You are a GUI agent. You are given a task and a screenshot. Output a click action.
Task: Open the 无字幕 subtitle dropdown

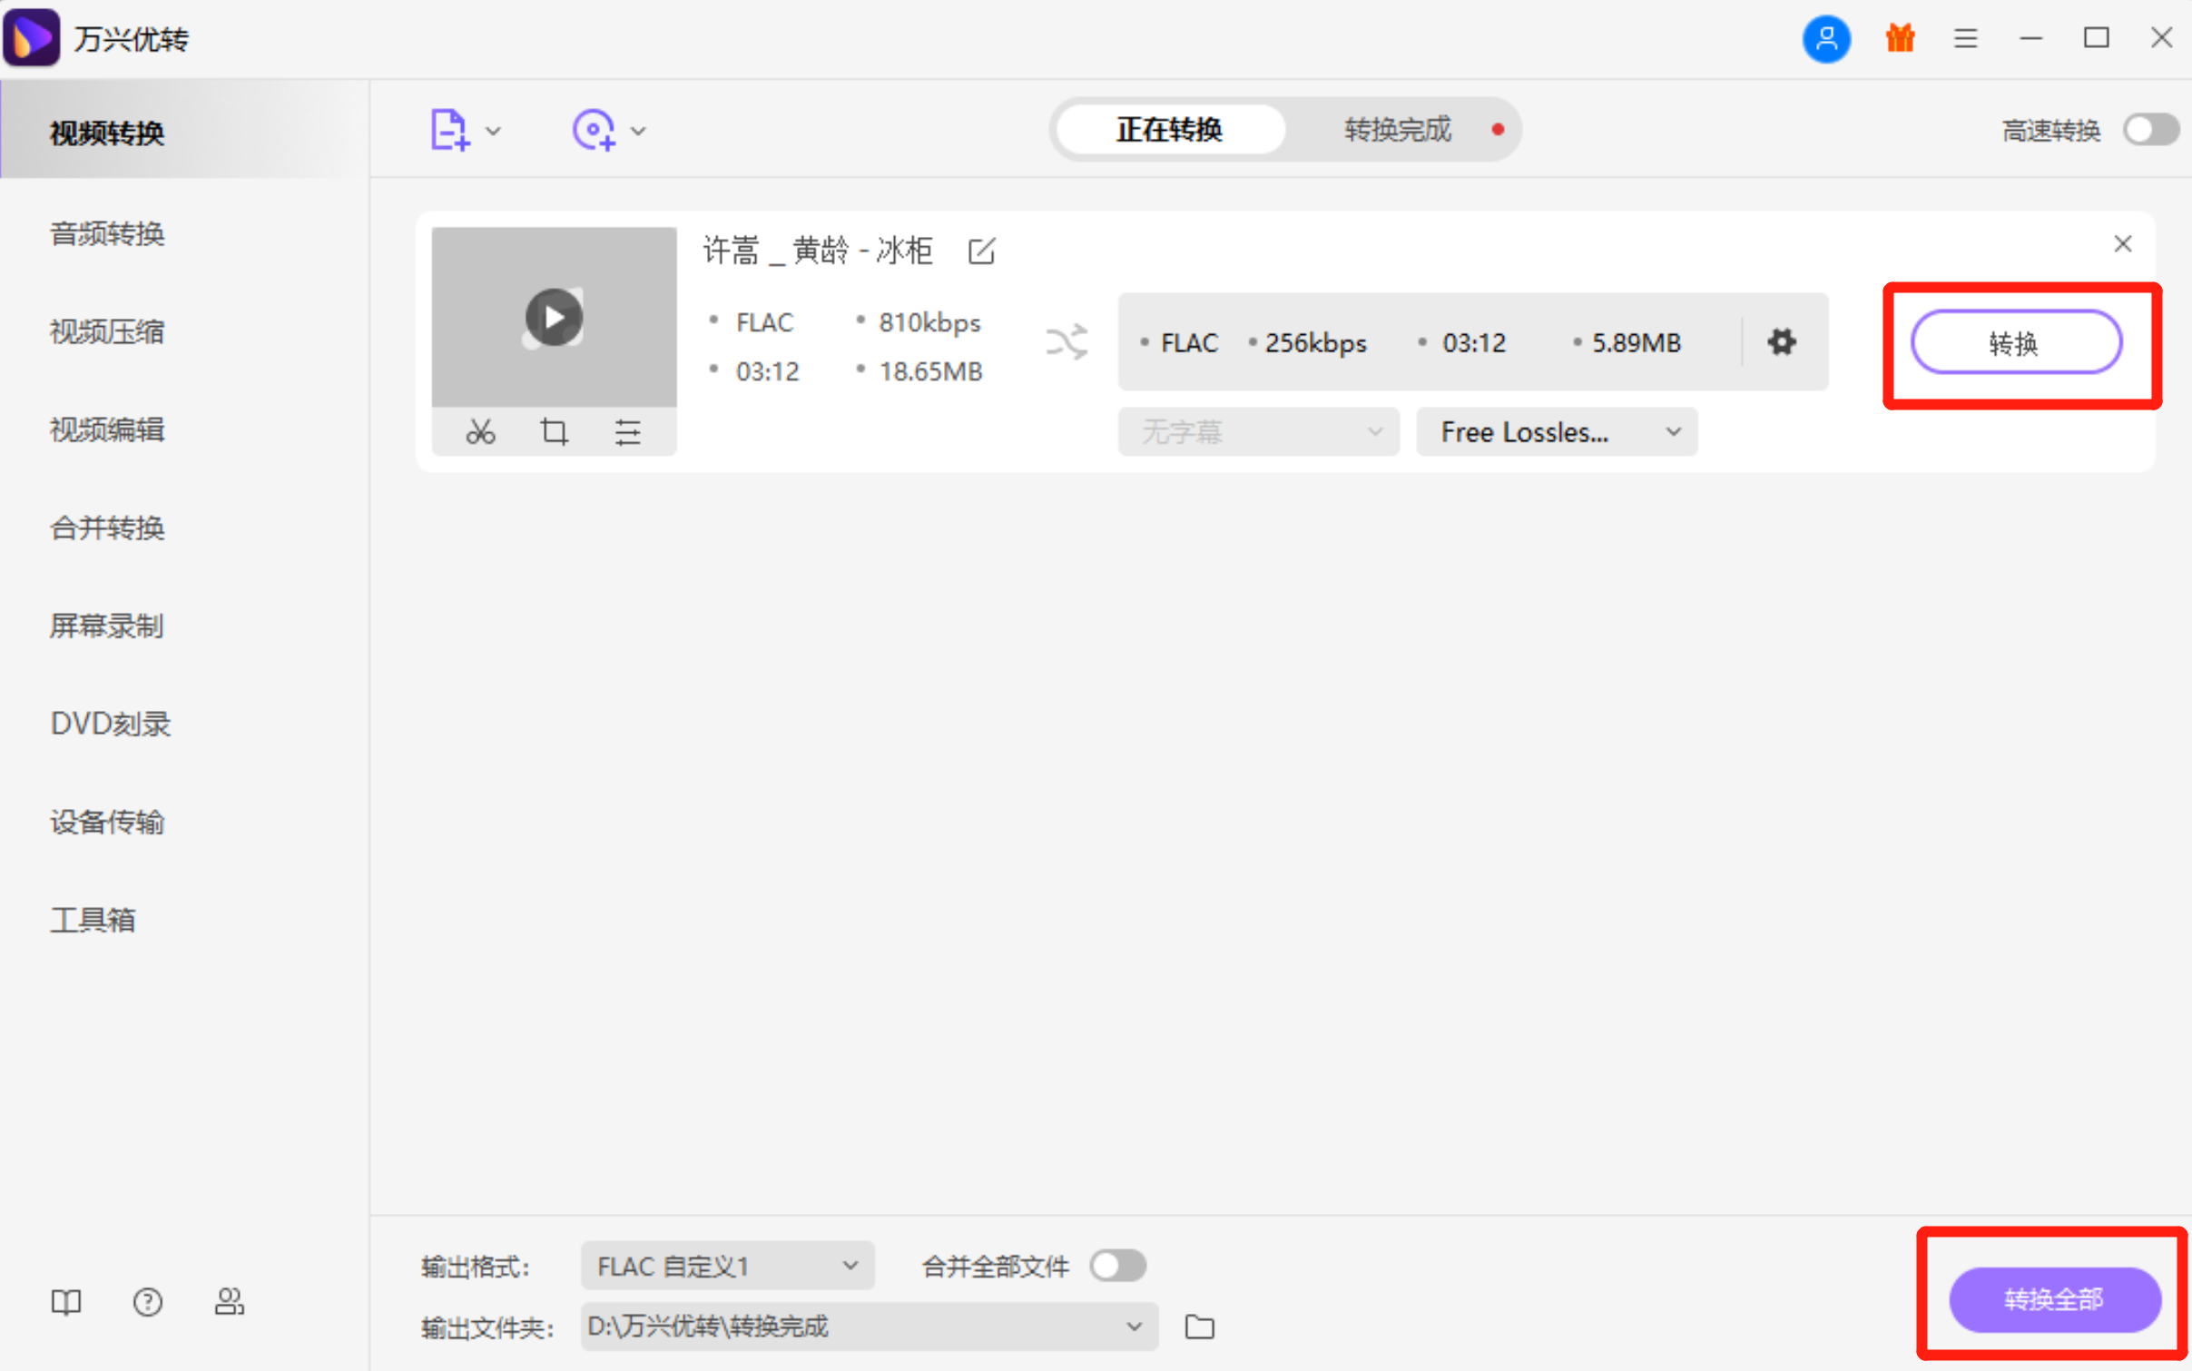click(1257, 431)
